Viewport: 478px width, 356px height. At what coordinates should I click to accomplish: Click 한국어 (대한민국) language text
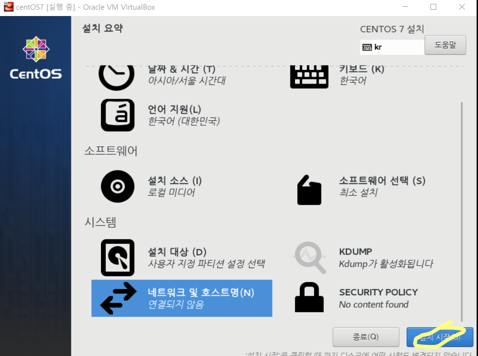tap(184, 121)
